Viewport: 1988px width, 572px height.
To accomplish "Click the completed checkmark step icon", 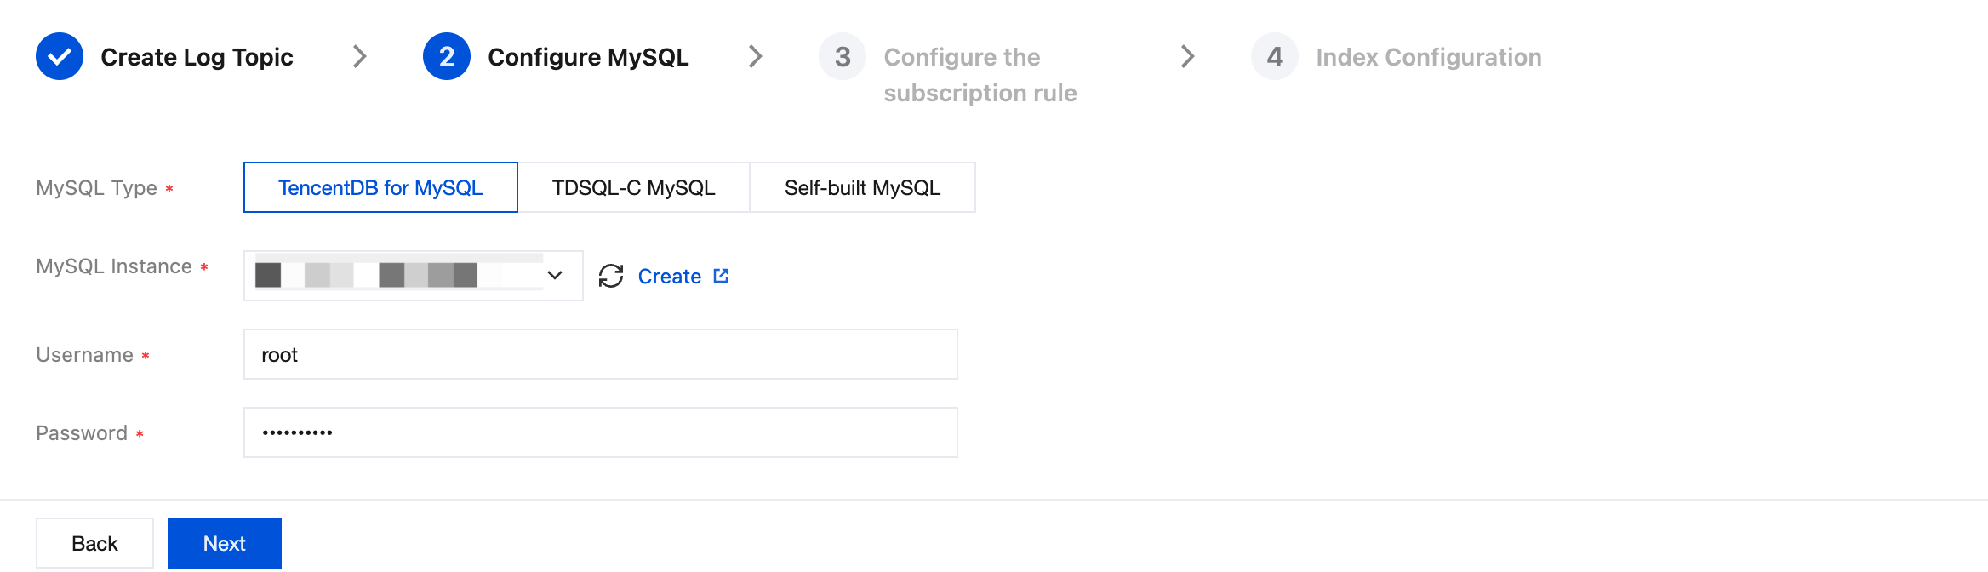I will click(60, 56).
